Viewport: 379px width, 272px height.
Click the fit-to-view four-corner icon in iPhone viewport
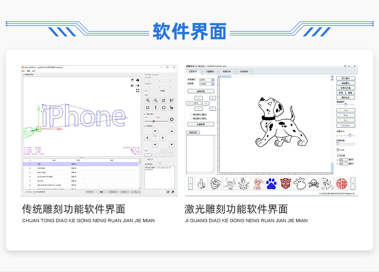(138, 91)
